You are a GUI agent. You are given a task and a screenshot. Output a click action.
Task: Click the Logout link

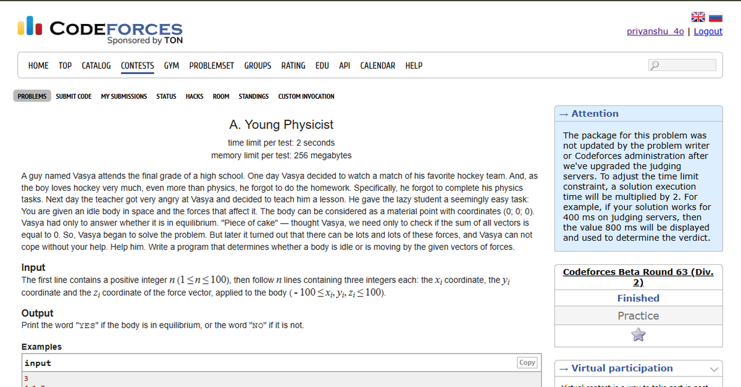pyautogui.click(x=708, y=31)
